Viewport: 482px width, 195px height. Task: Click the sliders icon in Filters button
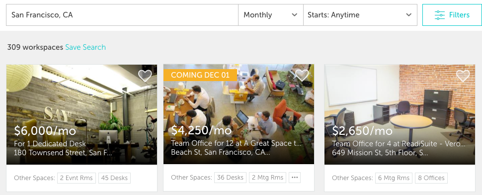tap(440, 15)
